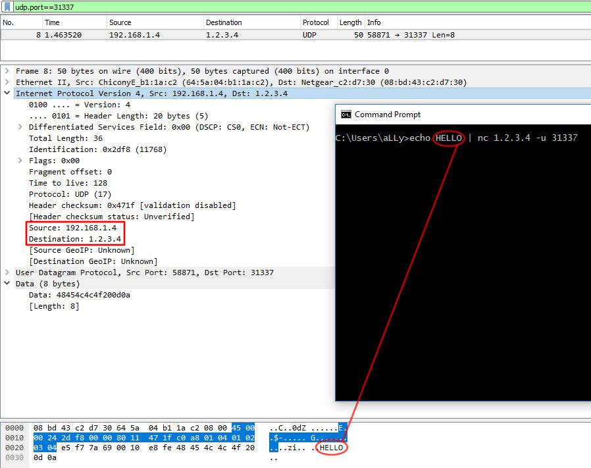Expand Frame 8 details
Screen dimensions: 591x468
(x=7, y=70)
